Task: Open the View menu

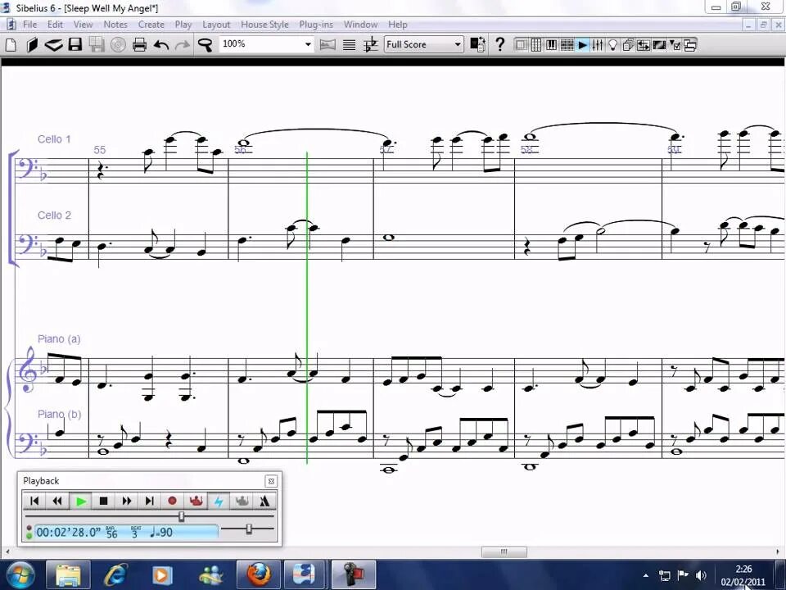Action: (83, 25)
